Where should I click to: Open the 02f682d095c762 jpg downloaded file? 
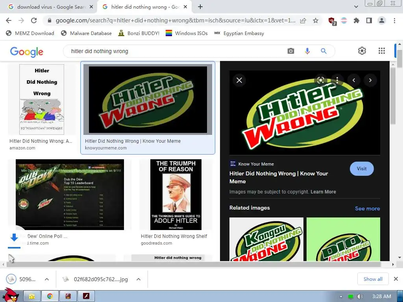point(95,279)
